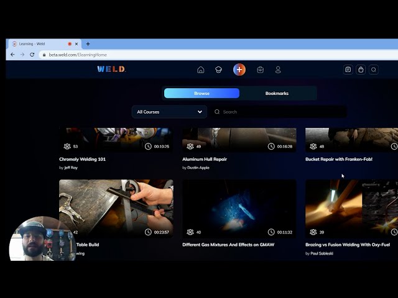Open Aluminum Hull Repair course title
Image resolution: width=398 pixels, height=298 pixels.
tap(205, 159)
